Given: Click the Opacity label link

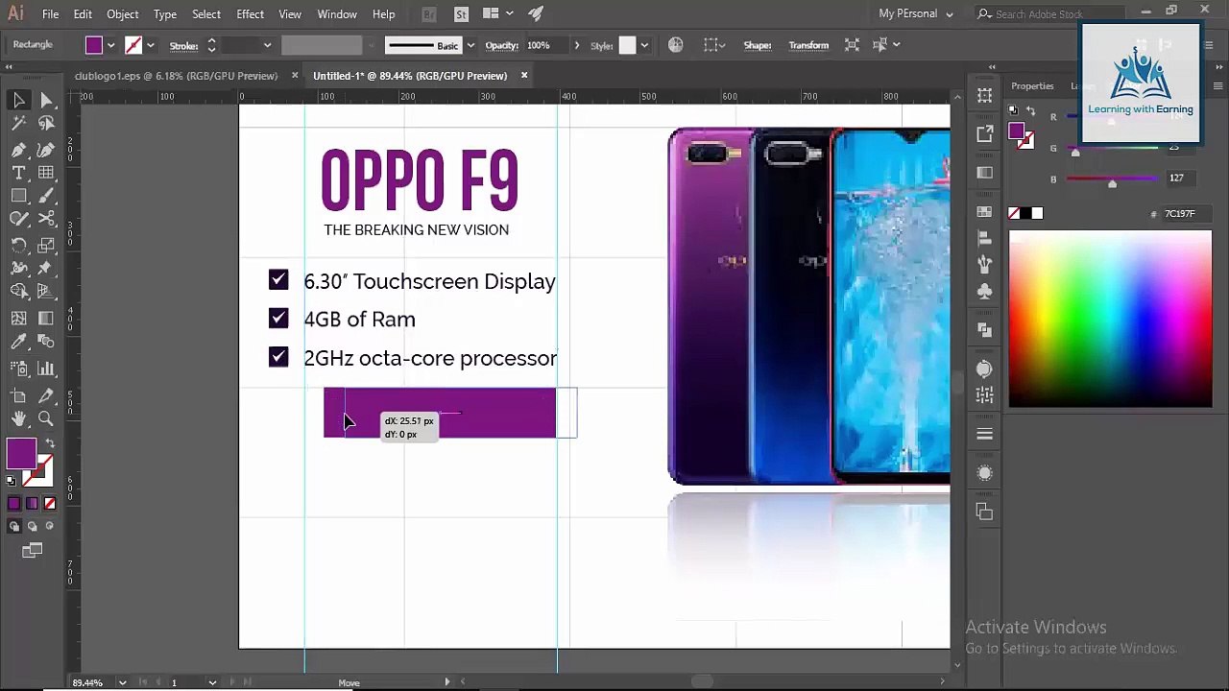Looking at the screenshot, I should tap(501, 45).
